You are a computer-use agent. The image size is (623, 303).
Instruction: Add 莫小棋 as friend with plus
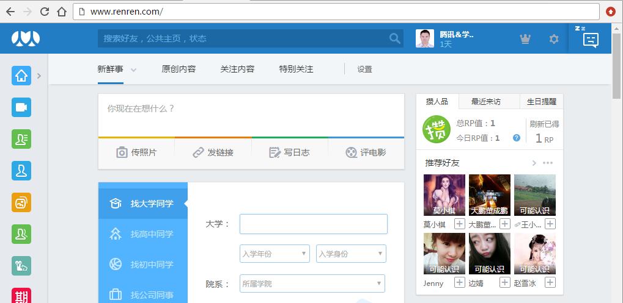pos(460,224)
